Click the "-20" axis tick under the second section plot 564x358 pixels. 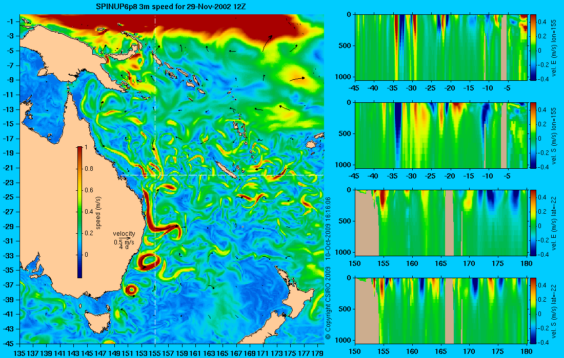tap(450, 176)
